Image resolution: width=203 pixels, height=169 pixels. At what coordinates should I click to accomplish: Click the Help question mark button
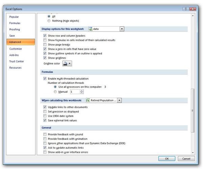click(186, 9)
